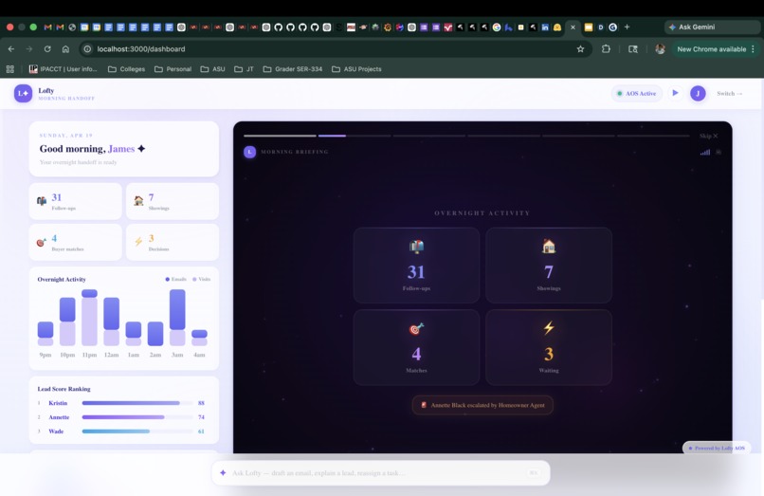This screenshot has height=496, width=764.
Task: Expand the Grader SER-334 bookmark folder
Action: click(292, 69)
